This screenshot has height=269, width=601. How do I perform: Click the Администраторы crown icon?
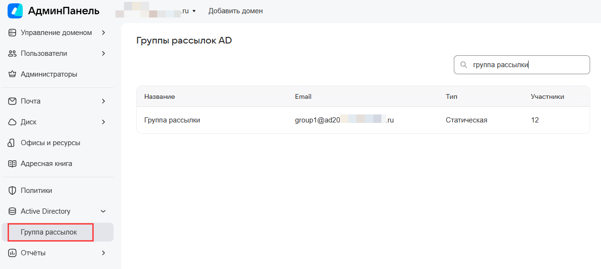click(12, 74)
